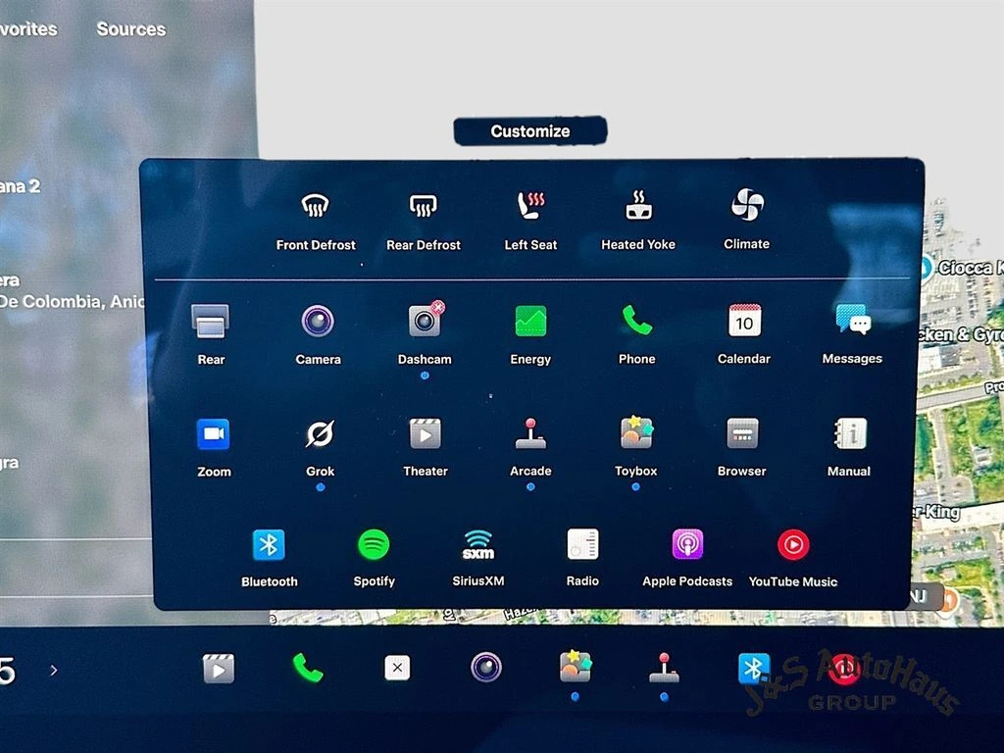Turn on the Heated Yoke

pyautogui.click(x=638, y=207)
